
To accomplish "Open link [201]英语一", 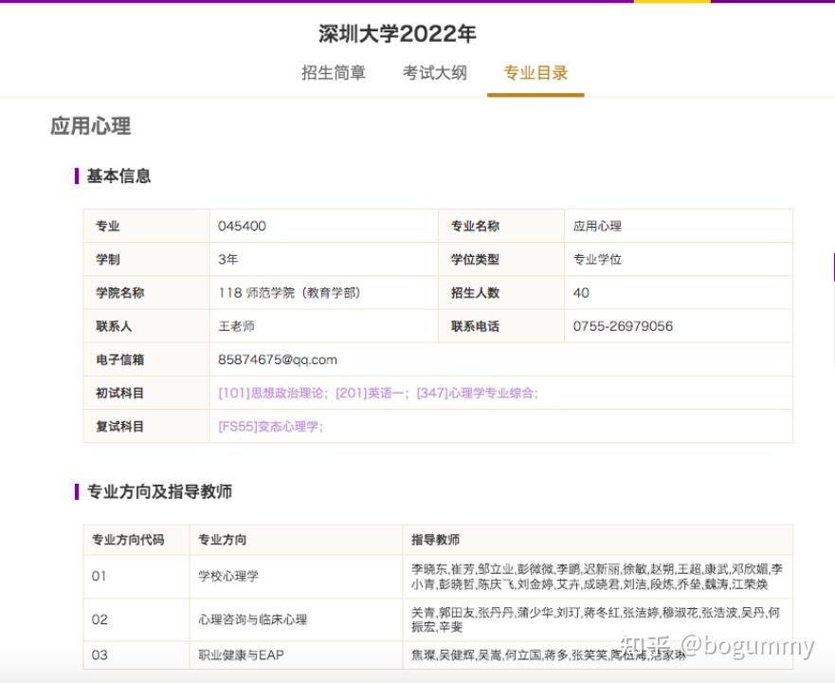I will coord(374,393).
